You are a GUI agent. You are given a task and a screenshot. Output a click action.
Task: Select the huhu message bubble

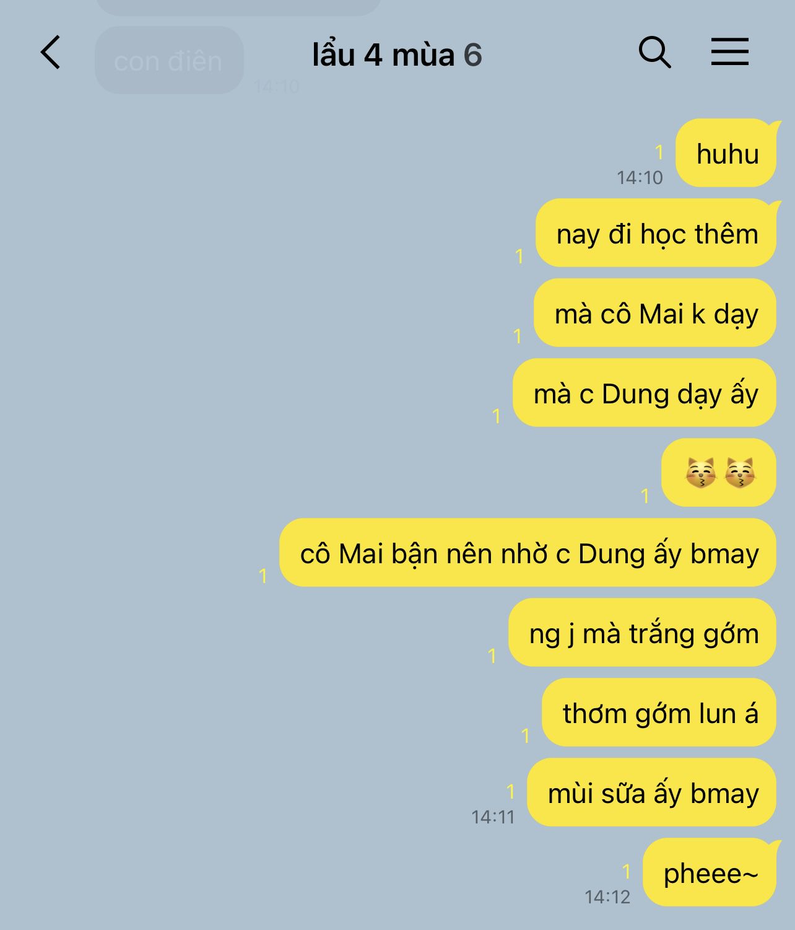(726, 153)
